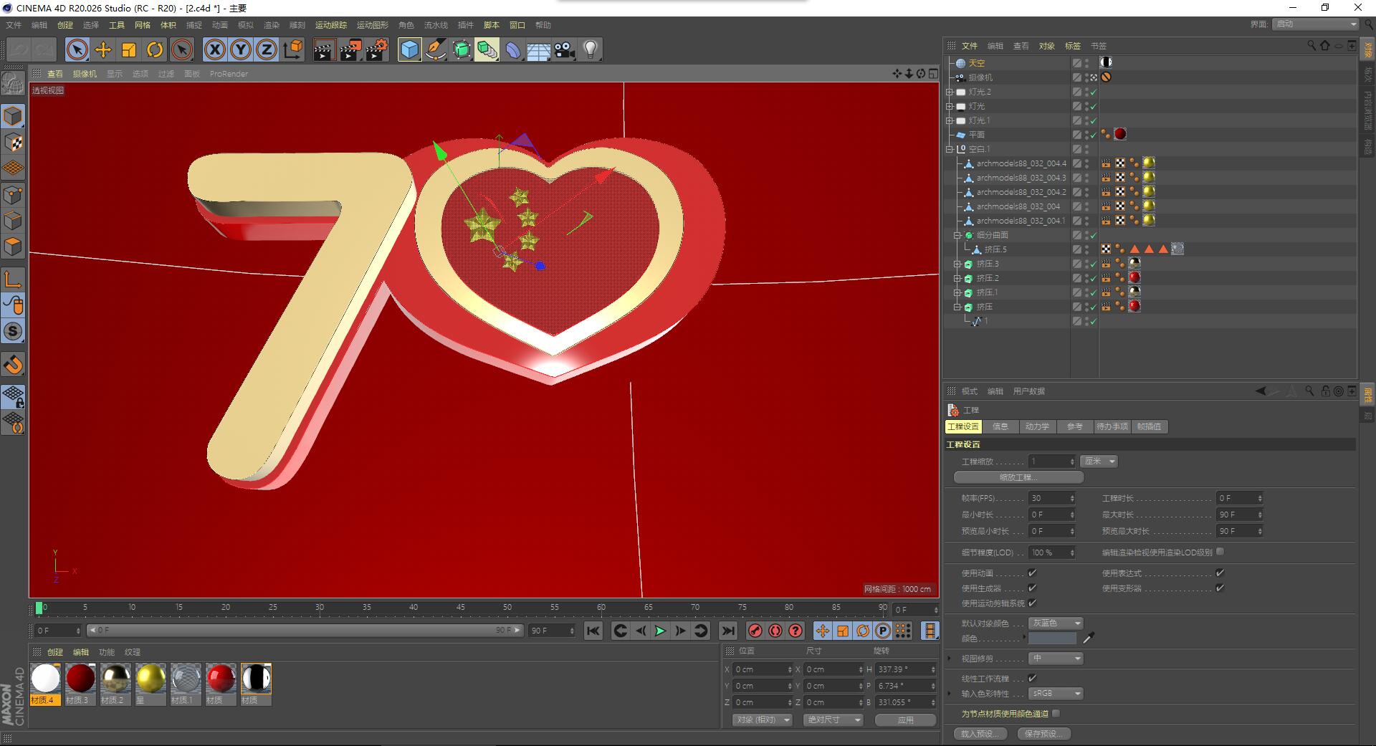Click the timeline preview range bar
This screenshot has width=1376, height=746.
coord(305,631)
